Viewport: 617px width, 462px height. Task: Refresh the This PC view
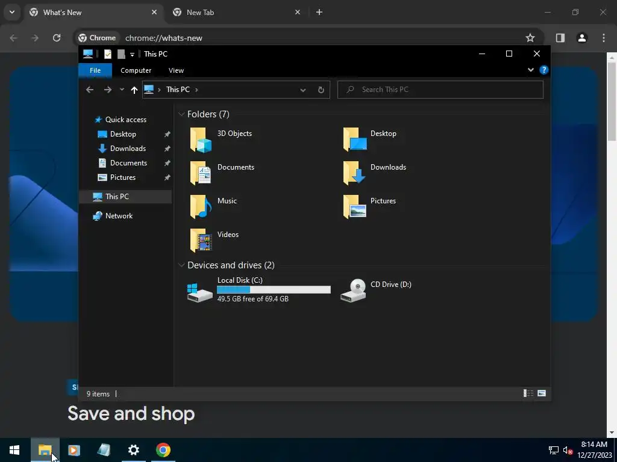tap(321, 90)
